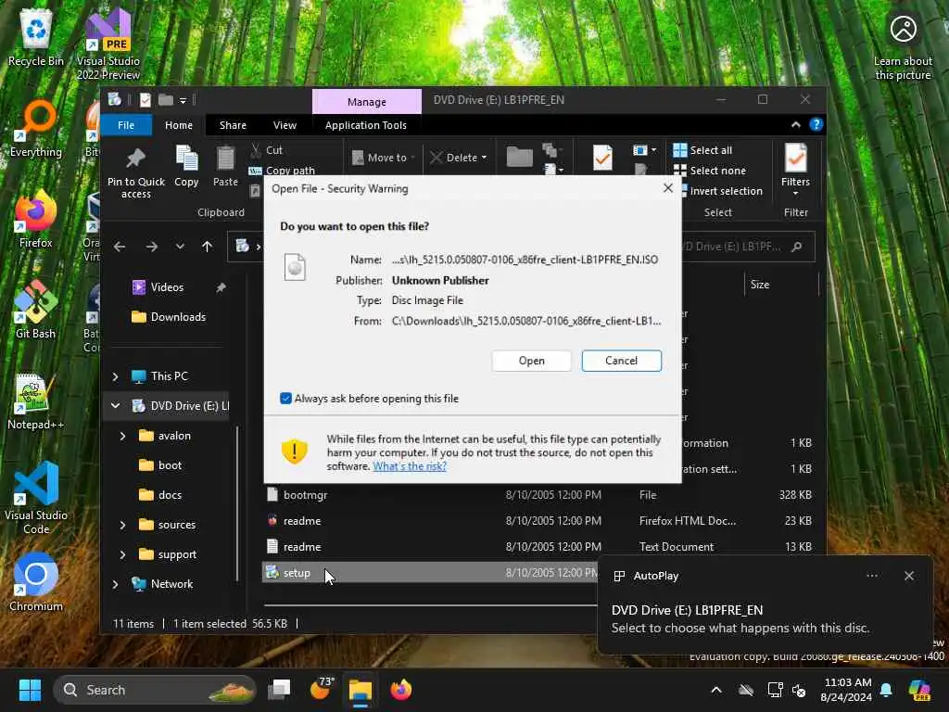Select the boot folder in tree
The width and height of the screenshot is (949, 712).
(x=161, y=465)
